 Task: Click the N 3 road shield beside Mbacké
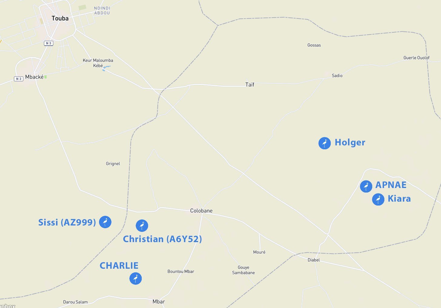pyautogui.click(x=19, y=79)
